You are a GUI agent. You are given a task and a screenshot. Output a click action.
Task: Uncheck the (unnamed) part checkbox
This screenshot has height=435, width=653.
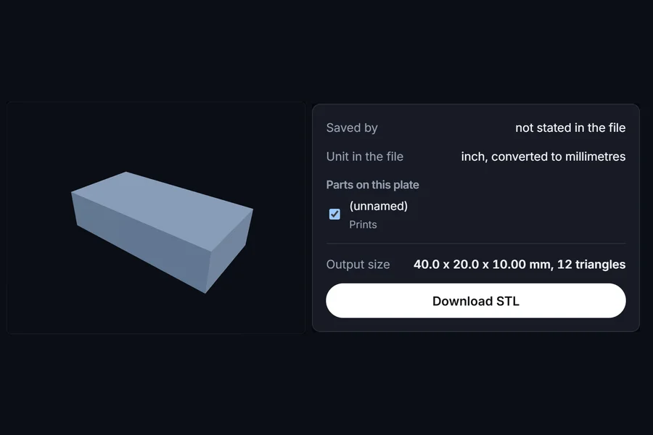pos(334,214)
